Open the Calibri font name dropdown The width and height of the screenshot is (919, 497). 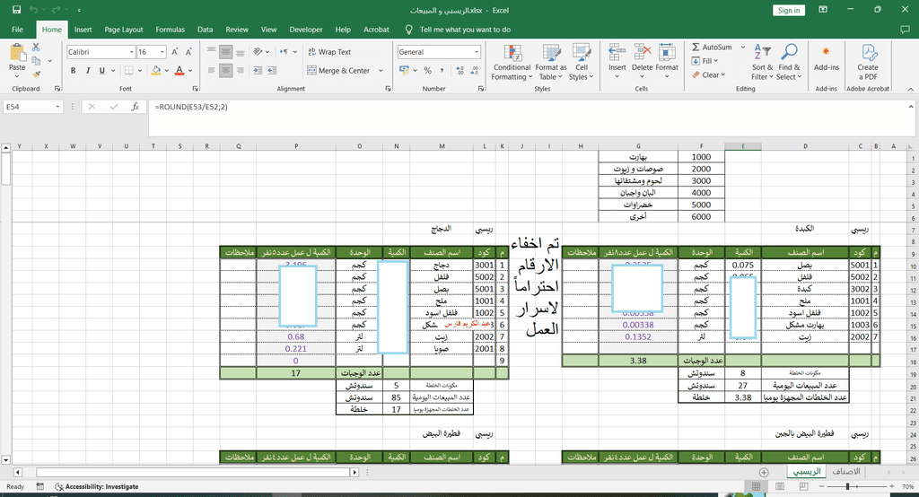click(x=132, y=52)
